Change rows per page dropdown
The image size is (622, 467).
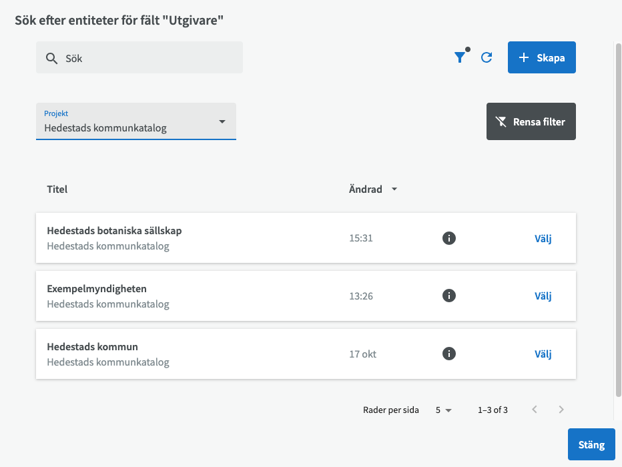tap(444, 410)
